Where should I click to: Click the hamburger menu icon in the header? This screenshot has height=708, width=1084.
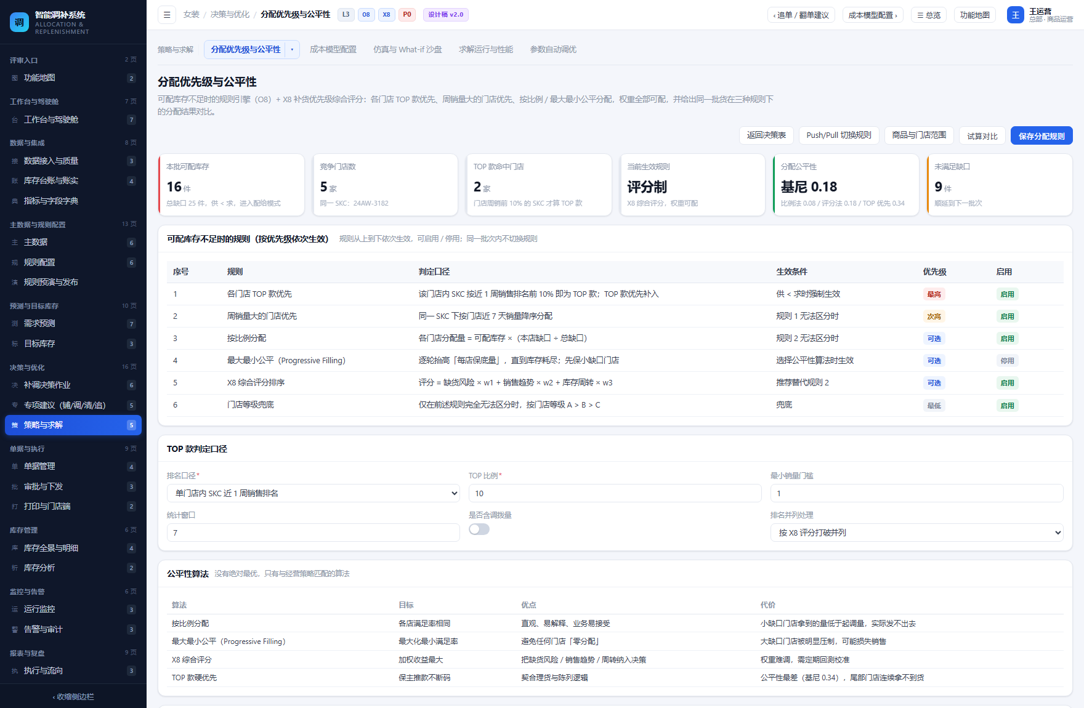(167, 15)
